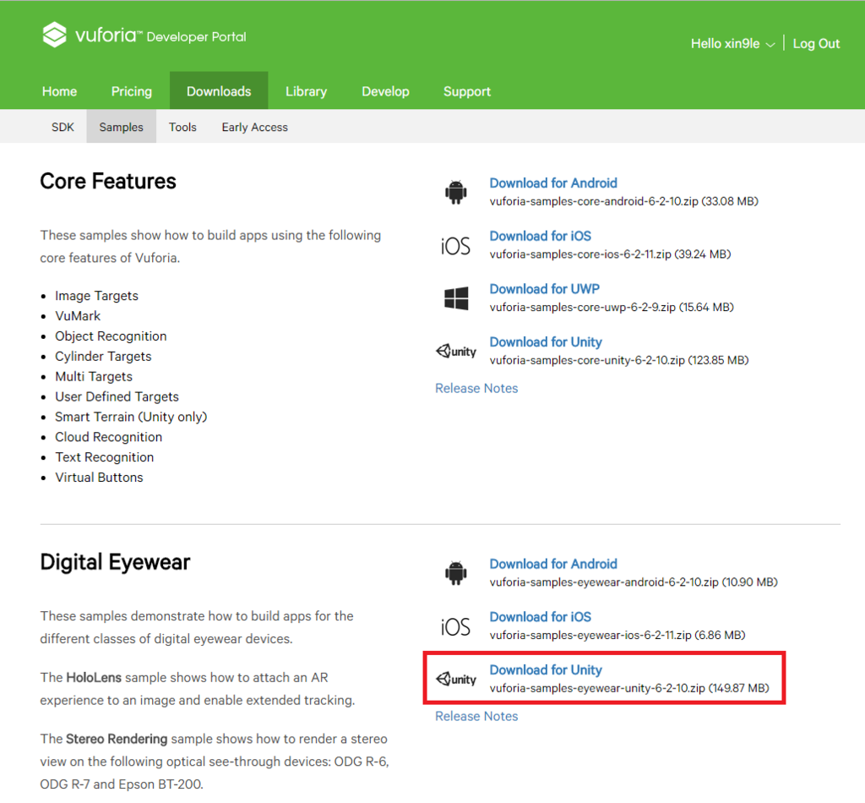This screenshot has width=865, height=803.
Task: Open the Library menu item
Action: pyautogui.click(x=306, y=91)
